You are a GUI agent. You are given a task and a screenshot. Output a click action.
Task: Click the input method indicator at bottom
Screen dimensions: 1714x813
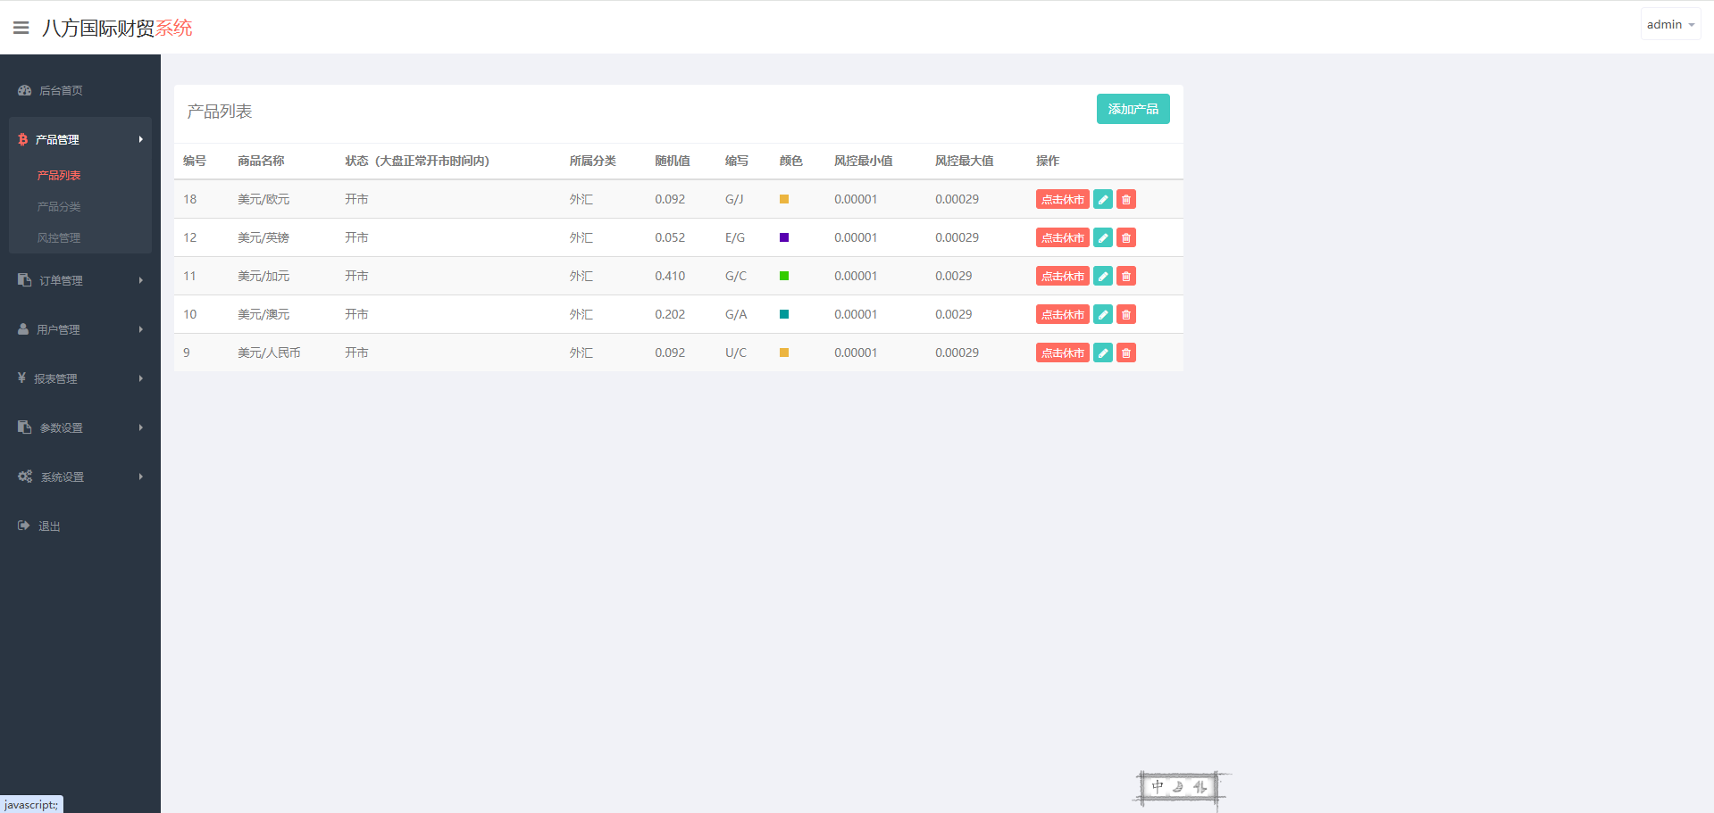[1179, 788]
